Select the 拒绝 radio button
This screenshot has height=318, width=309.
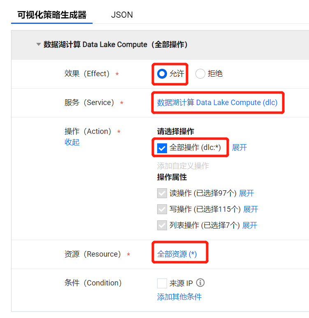(x=200, y=74)
